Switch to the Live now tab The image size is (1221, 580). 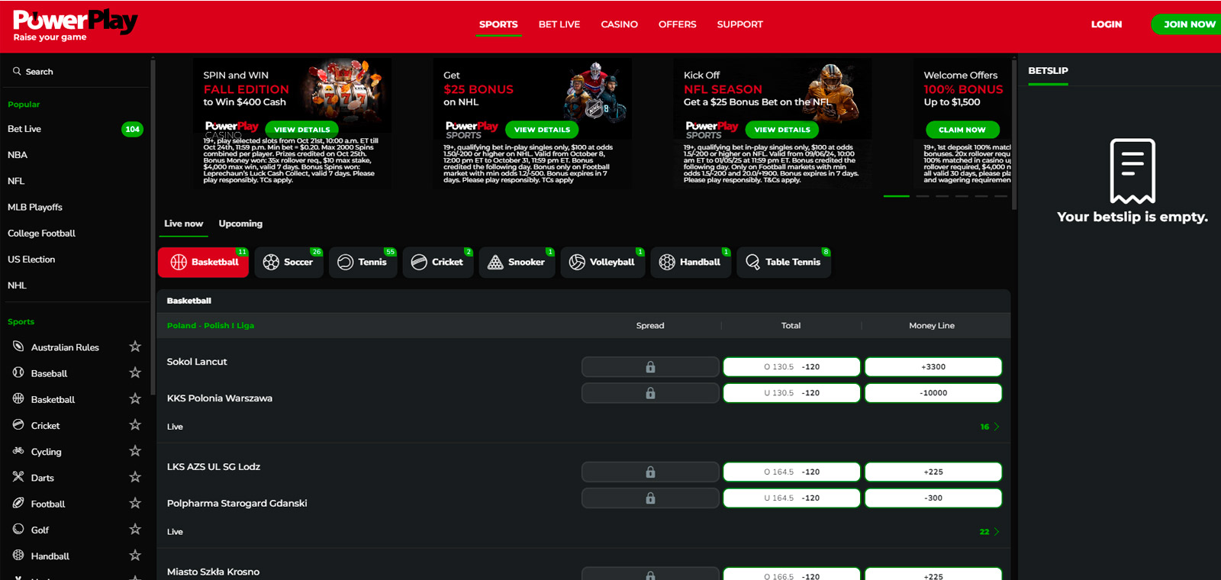click(183, 224)
